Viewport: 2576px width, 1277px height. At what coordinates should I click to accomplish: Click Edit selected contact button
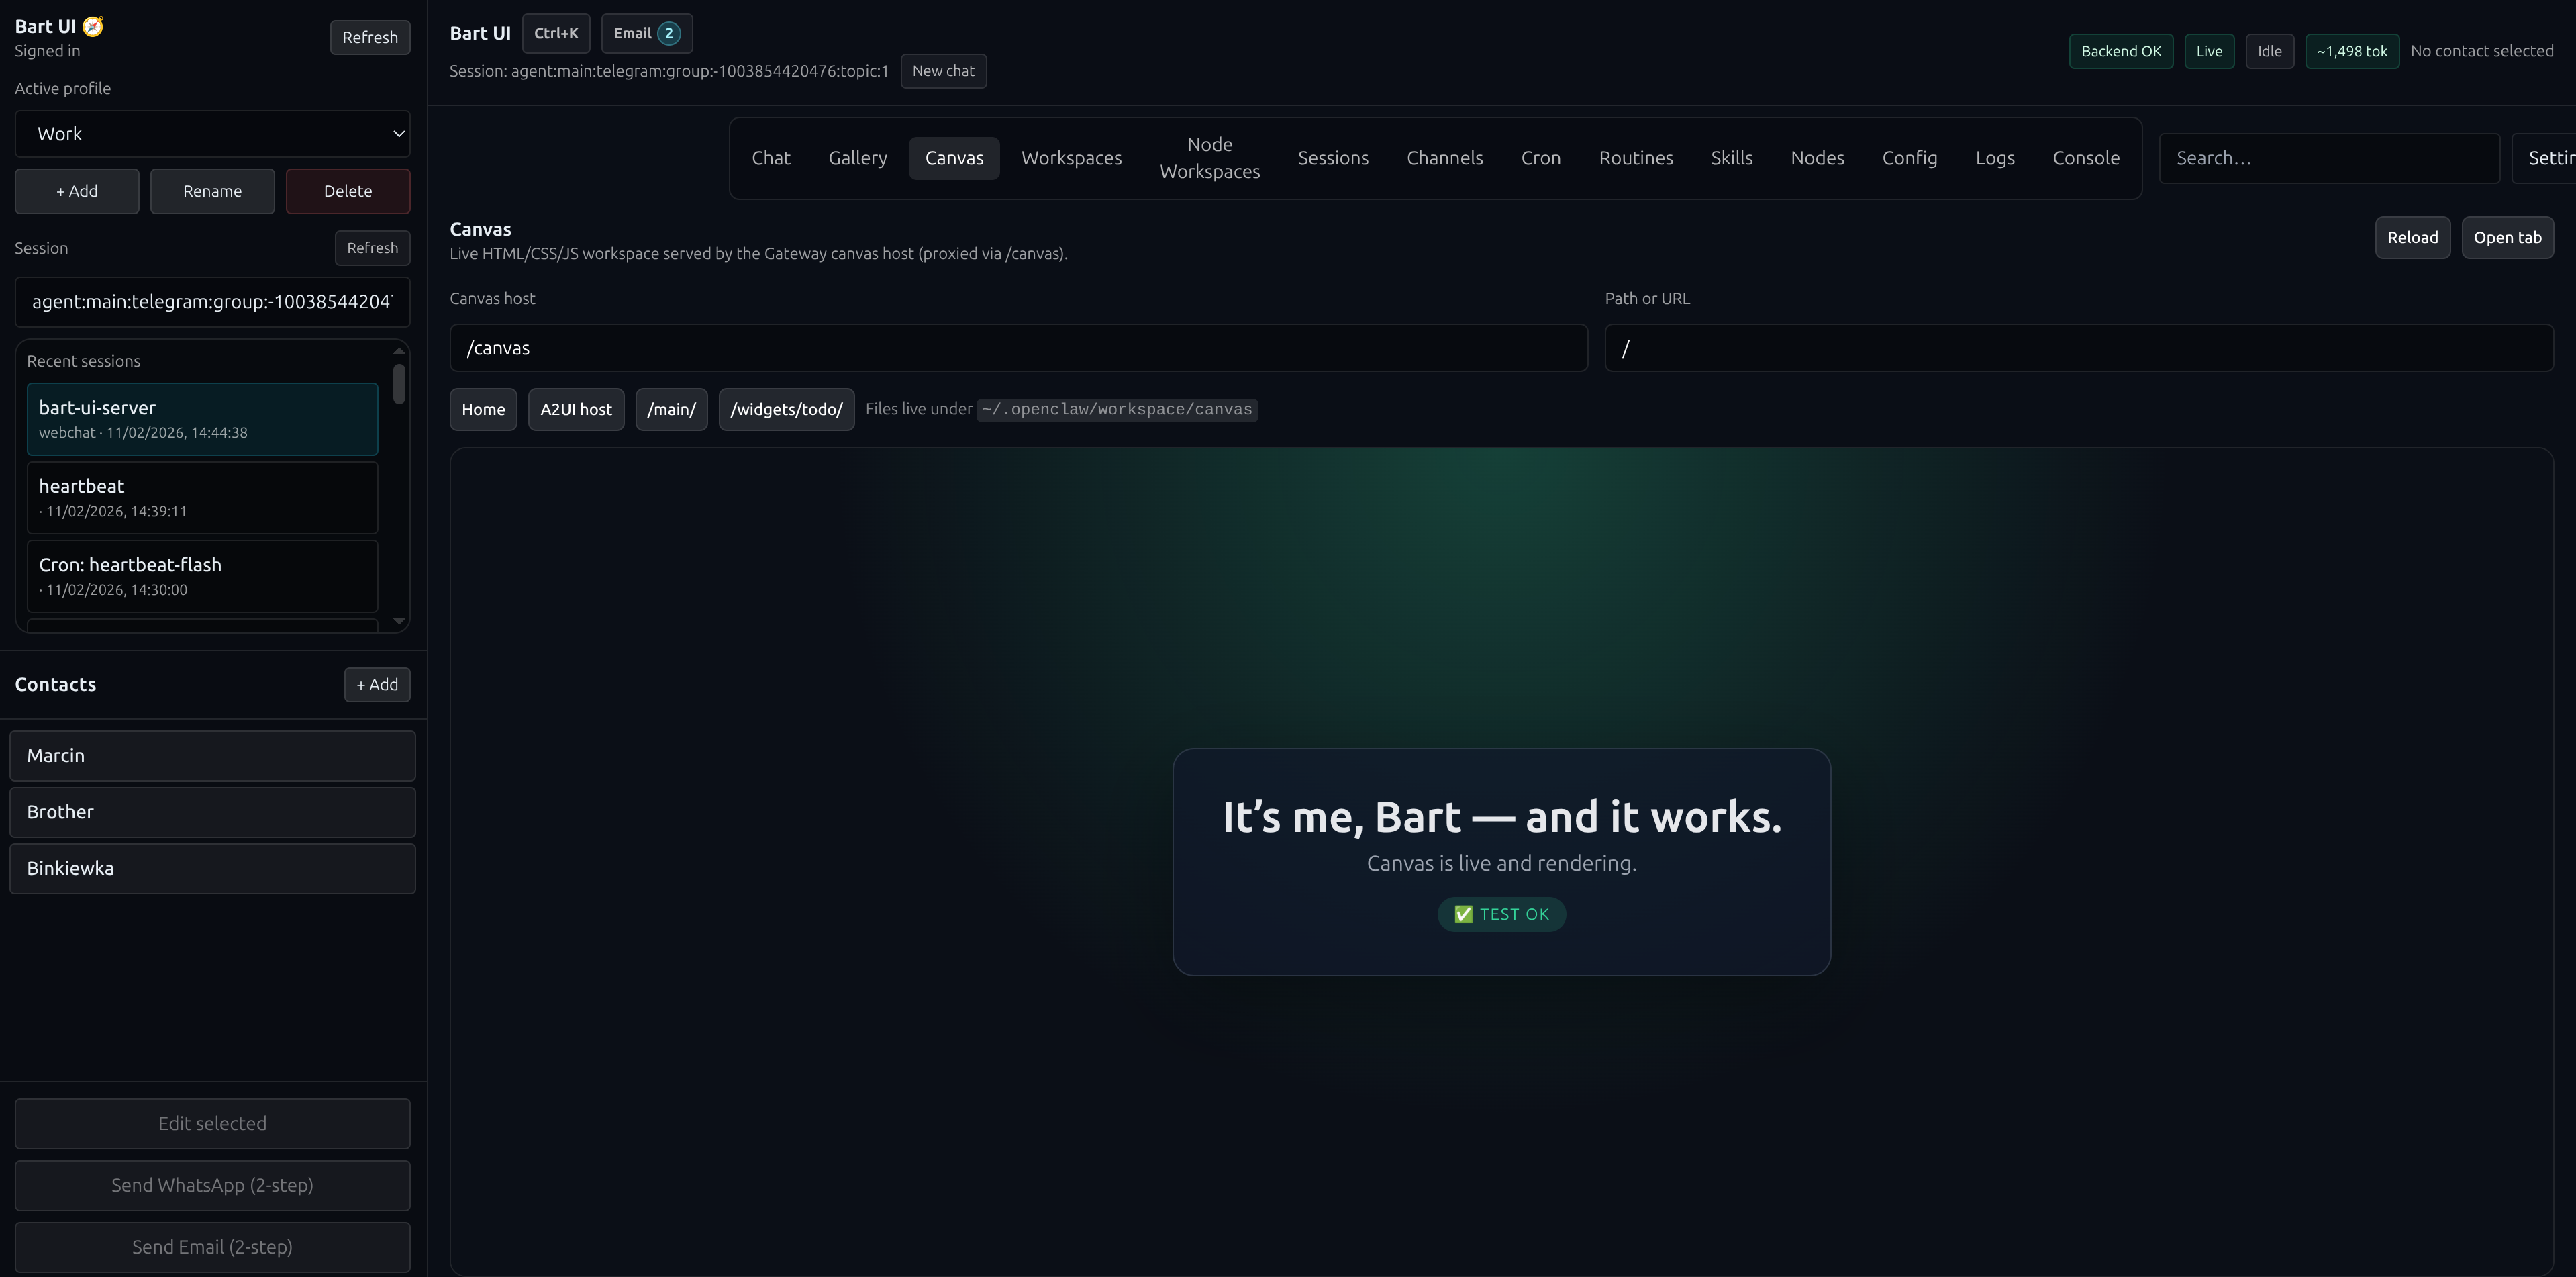[212, 1124]
